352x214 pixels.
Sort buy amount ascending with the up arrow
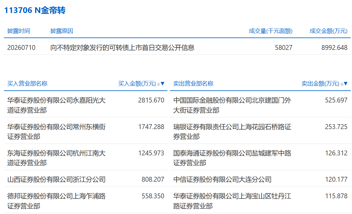click(x=159, y=84)
